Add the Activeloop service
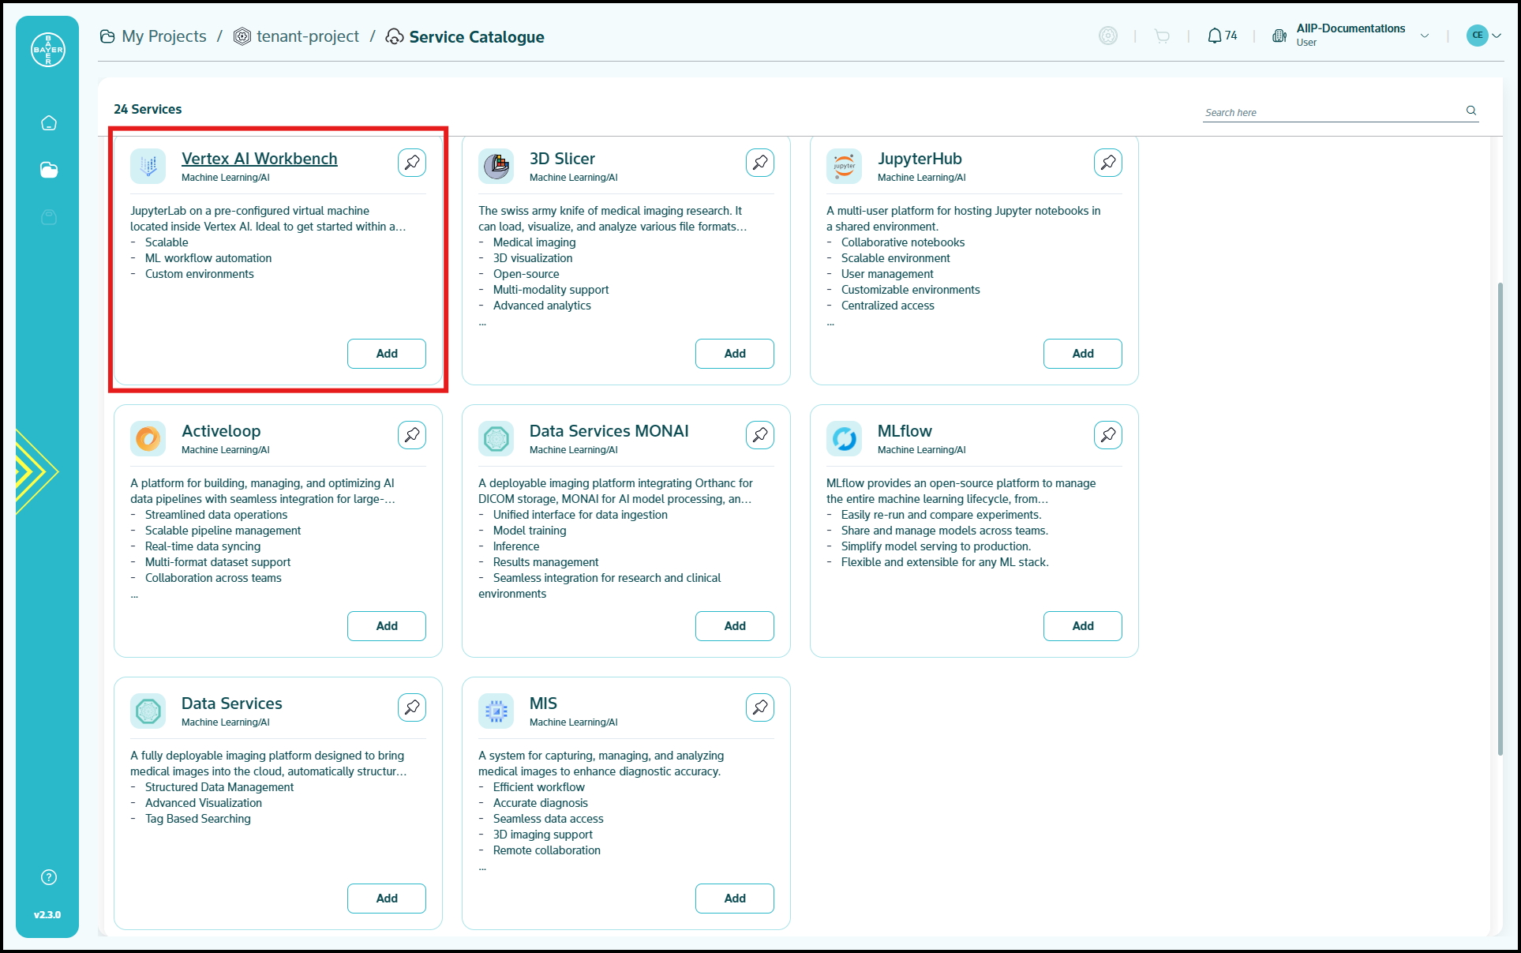This screenshot has width=1521, height=953. coord(387,626)
